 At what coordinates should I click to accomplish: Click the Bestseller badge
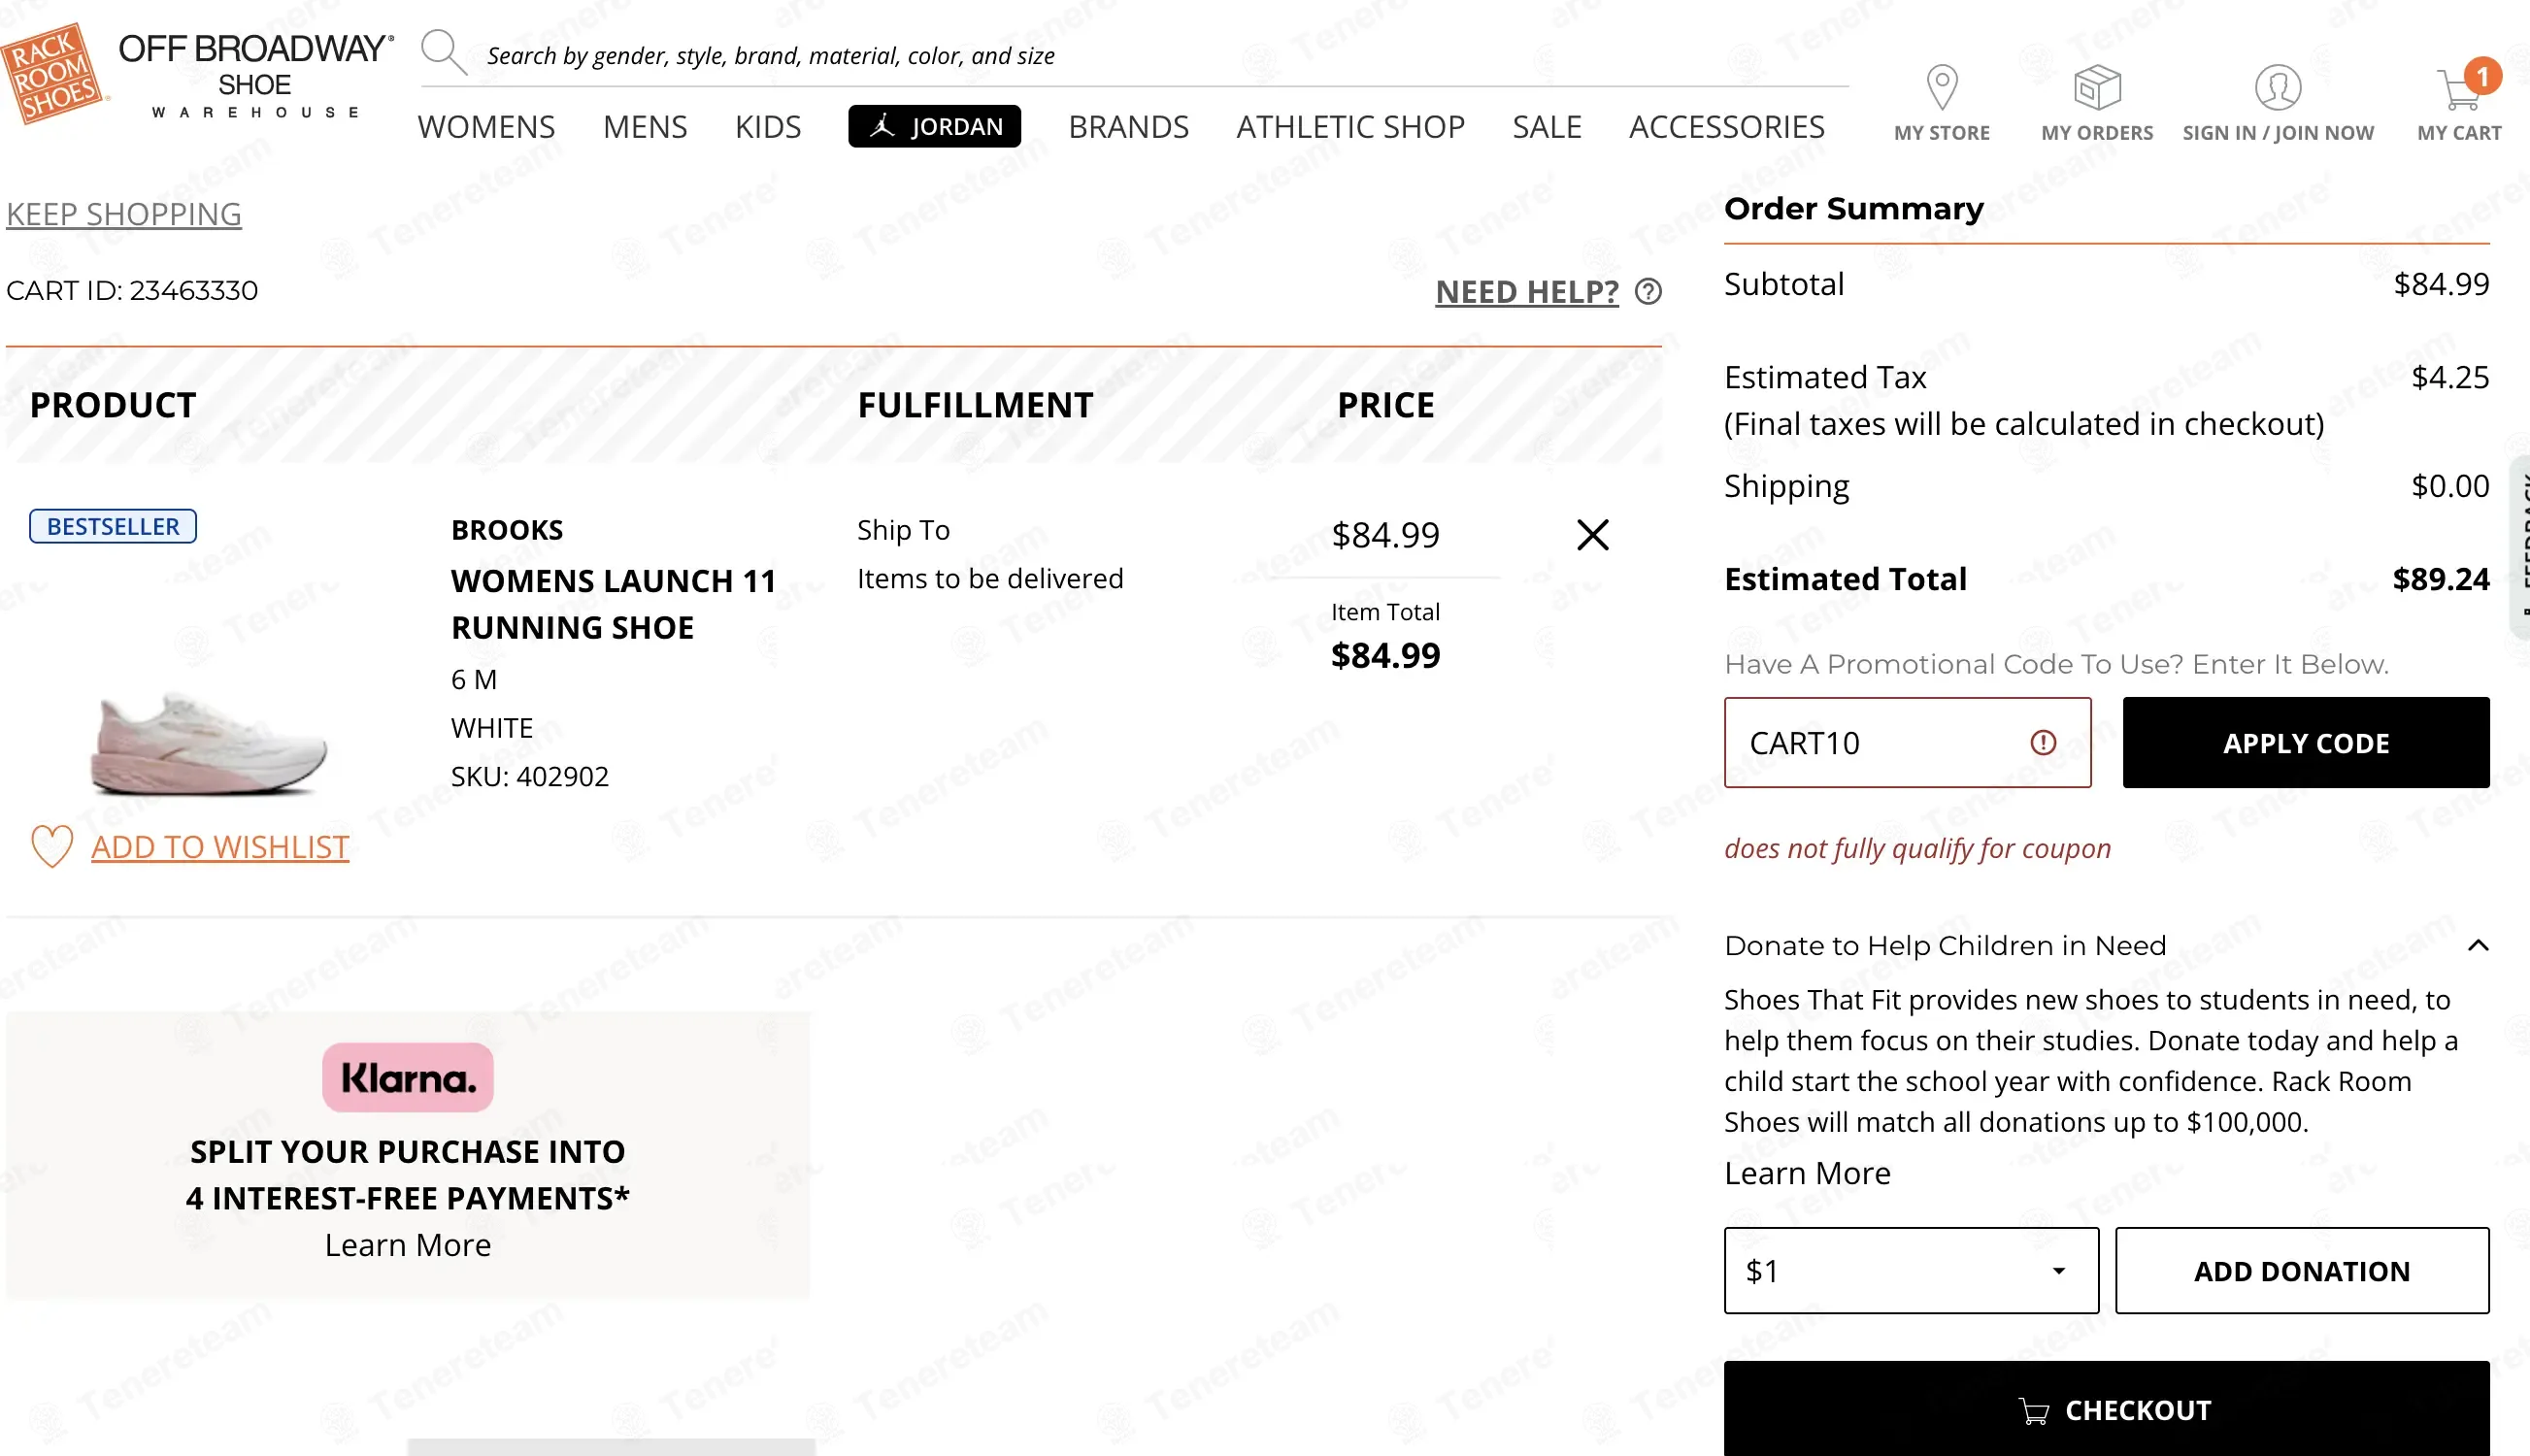[113, 526]
